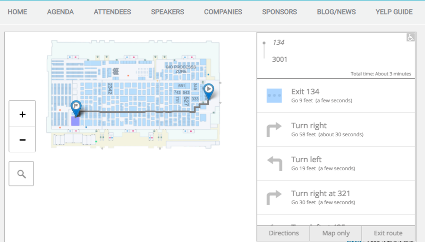Open the map search magnifier
The height and width of the screenshot is (242, 425).
click(x=21, y=174)
